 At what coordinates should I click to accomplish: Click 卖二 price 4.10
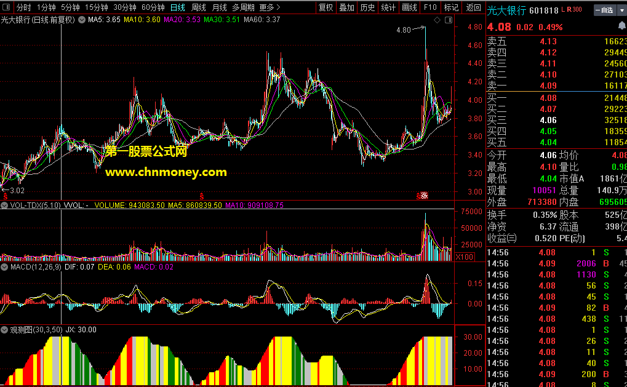[x=548, y=75]
